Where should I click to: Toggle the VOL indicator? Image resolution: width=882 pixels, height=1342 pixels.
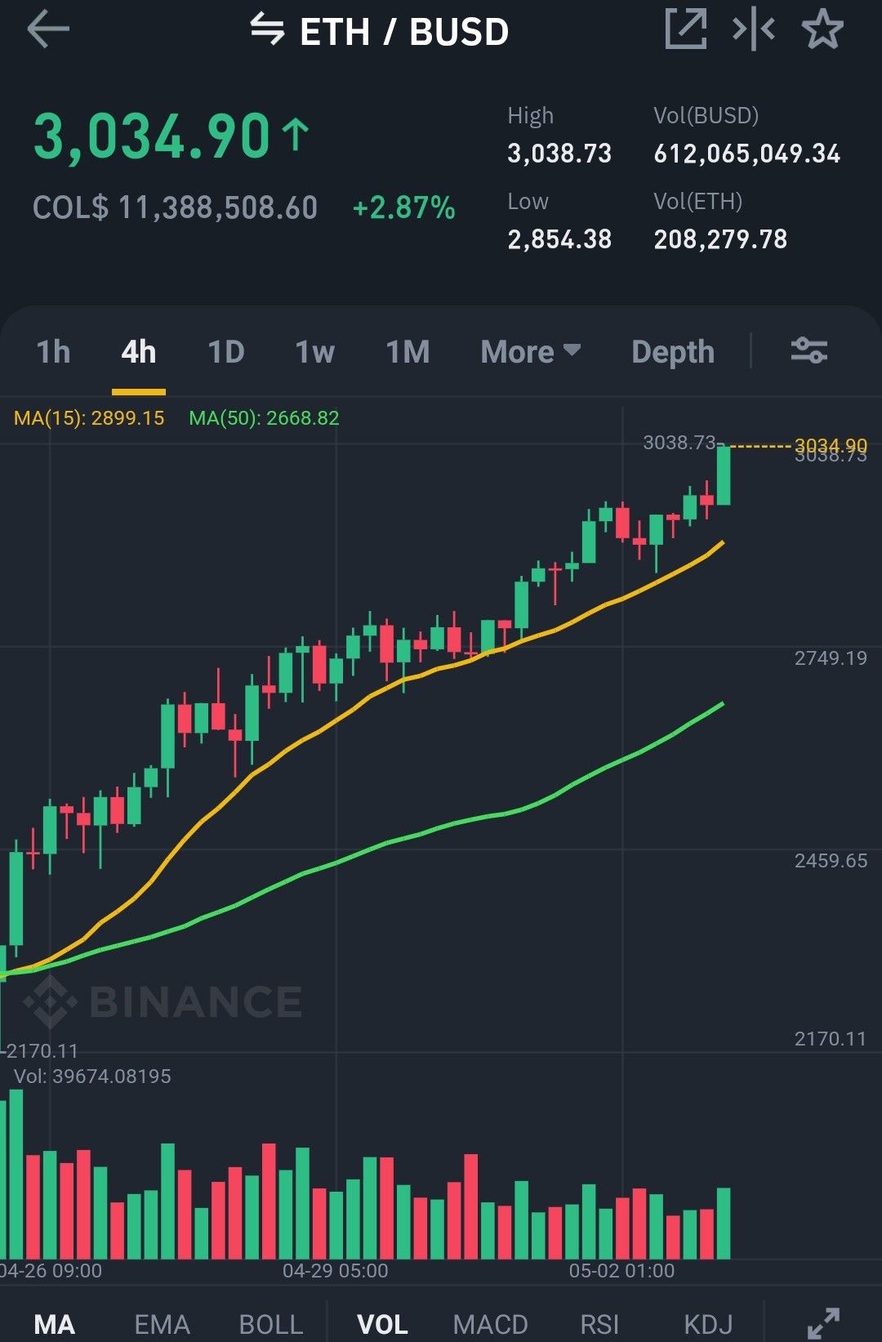pyautogui.click(x=382, y=1324)
